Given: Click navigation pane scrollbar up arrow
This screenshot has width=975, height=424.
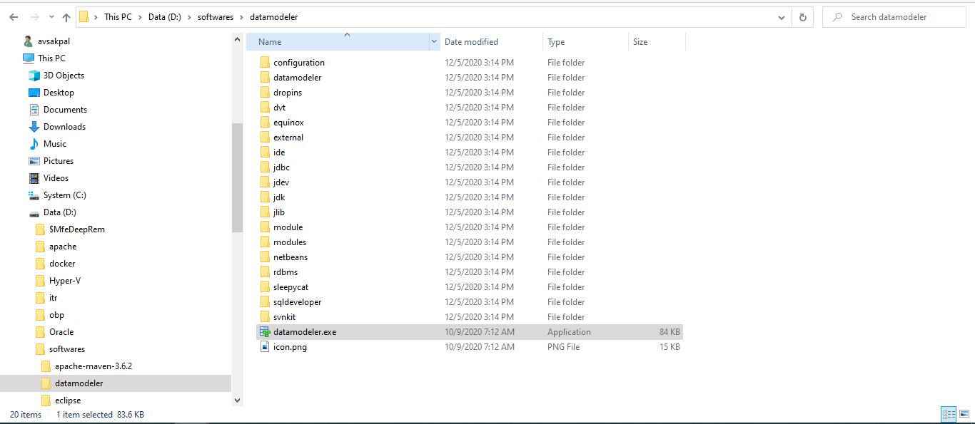Looking at the screenshot, I should 238,40.
